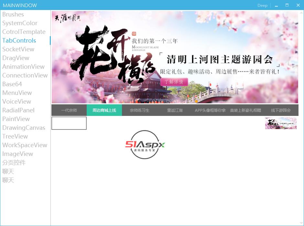Screen dimensions: 304x226
Task: Click the 天涯明月刀 logo on the banner
Action: click(67, 18)
